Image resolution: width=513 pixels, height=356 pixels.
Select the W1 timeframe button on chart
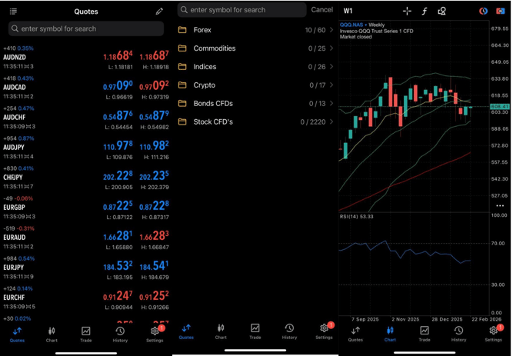tap(348, 11)
